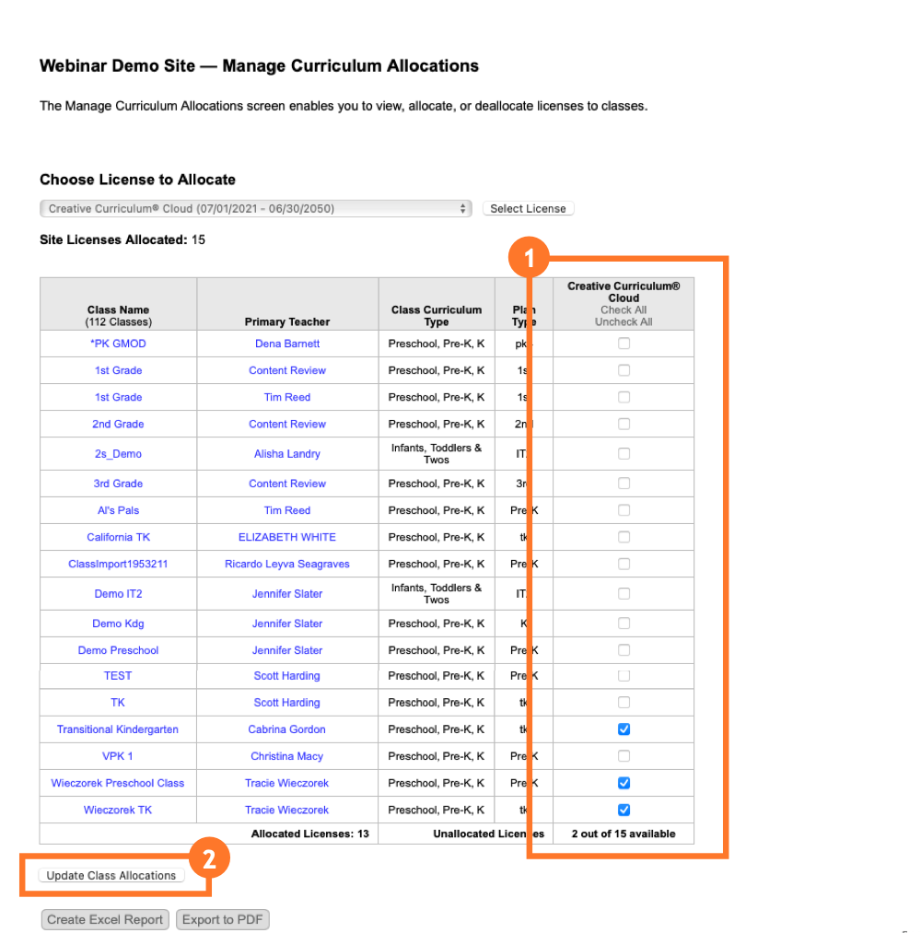This screenshot has height=933, width=921.
Task: Open the ClassImport1953211 class link
Action: tap(118, 563)
